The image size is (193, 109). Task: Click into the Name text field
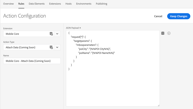point(32,61)
